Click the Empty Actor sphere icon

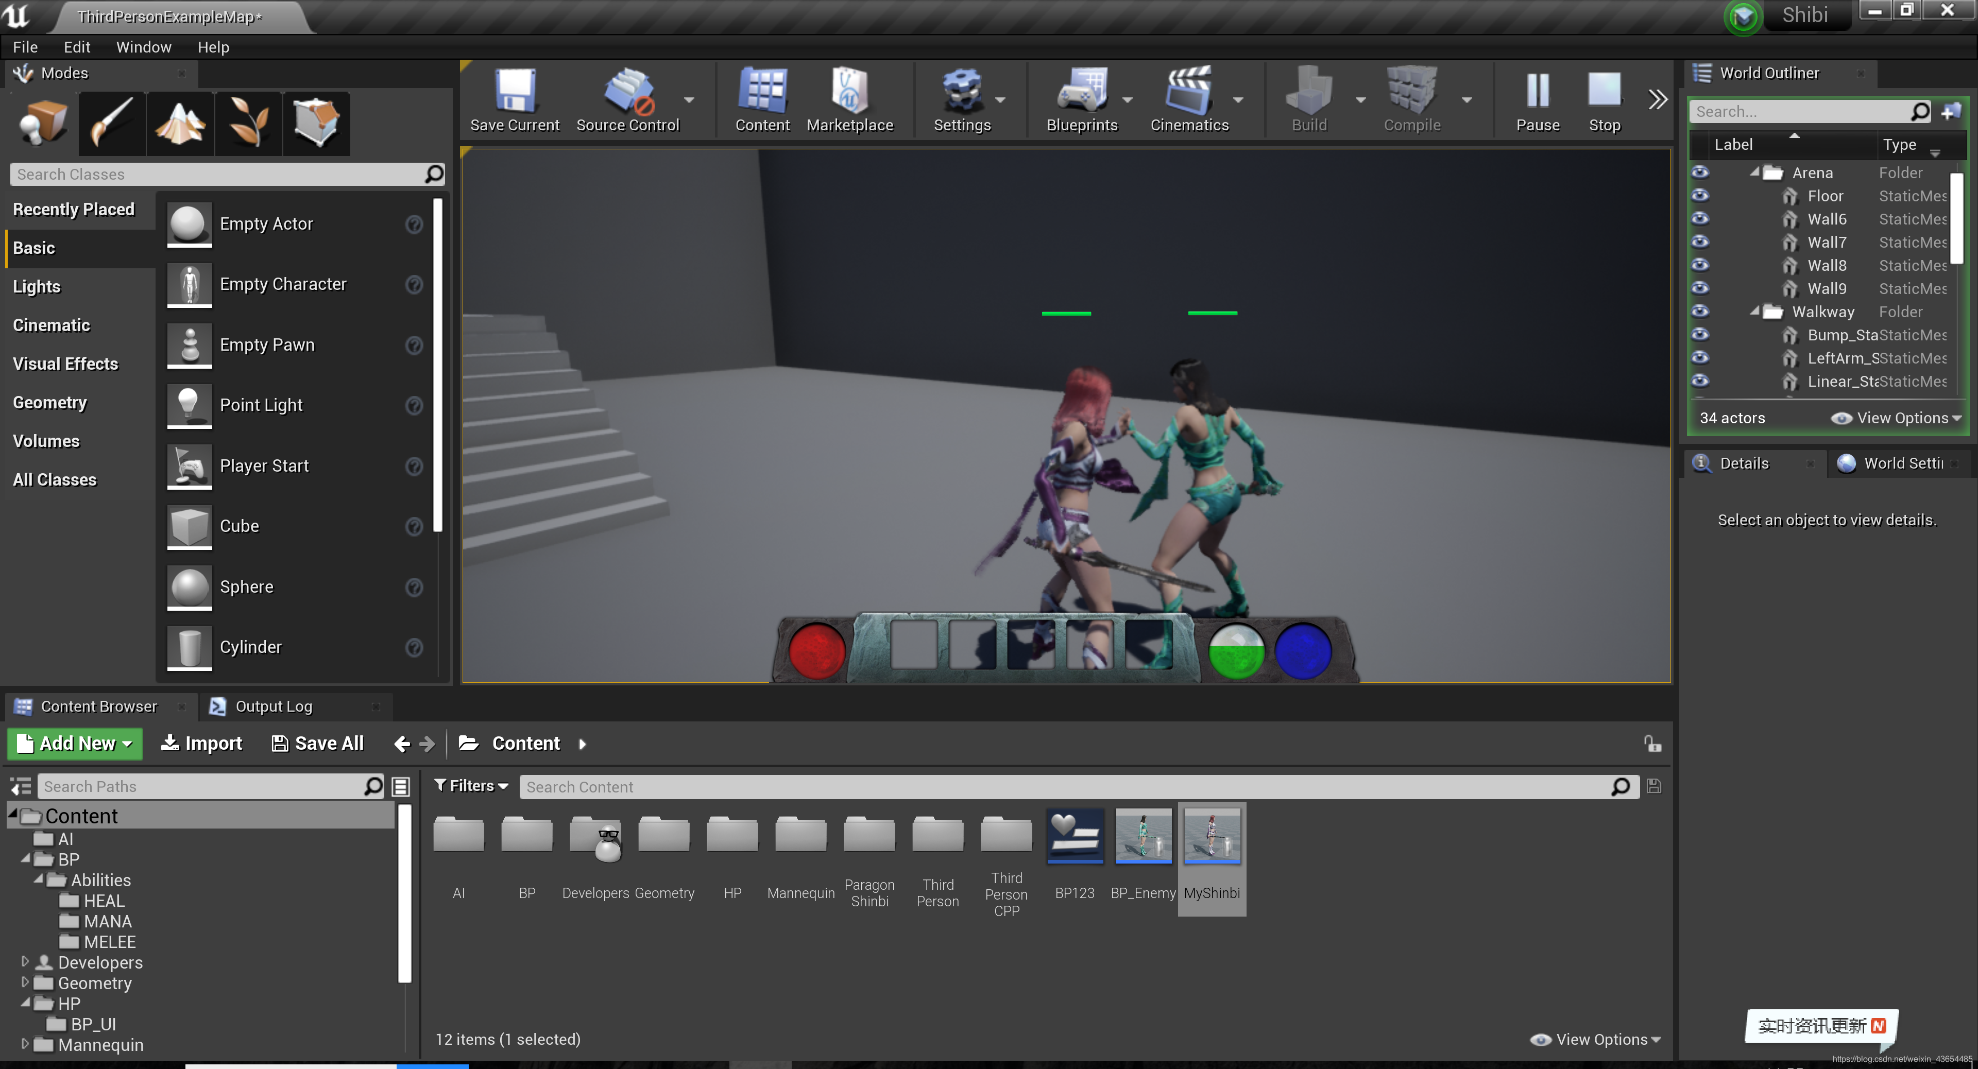(189, 223)
